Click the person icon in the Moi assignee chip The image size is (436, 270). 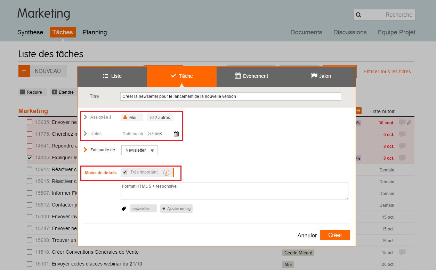(125, 118)
